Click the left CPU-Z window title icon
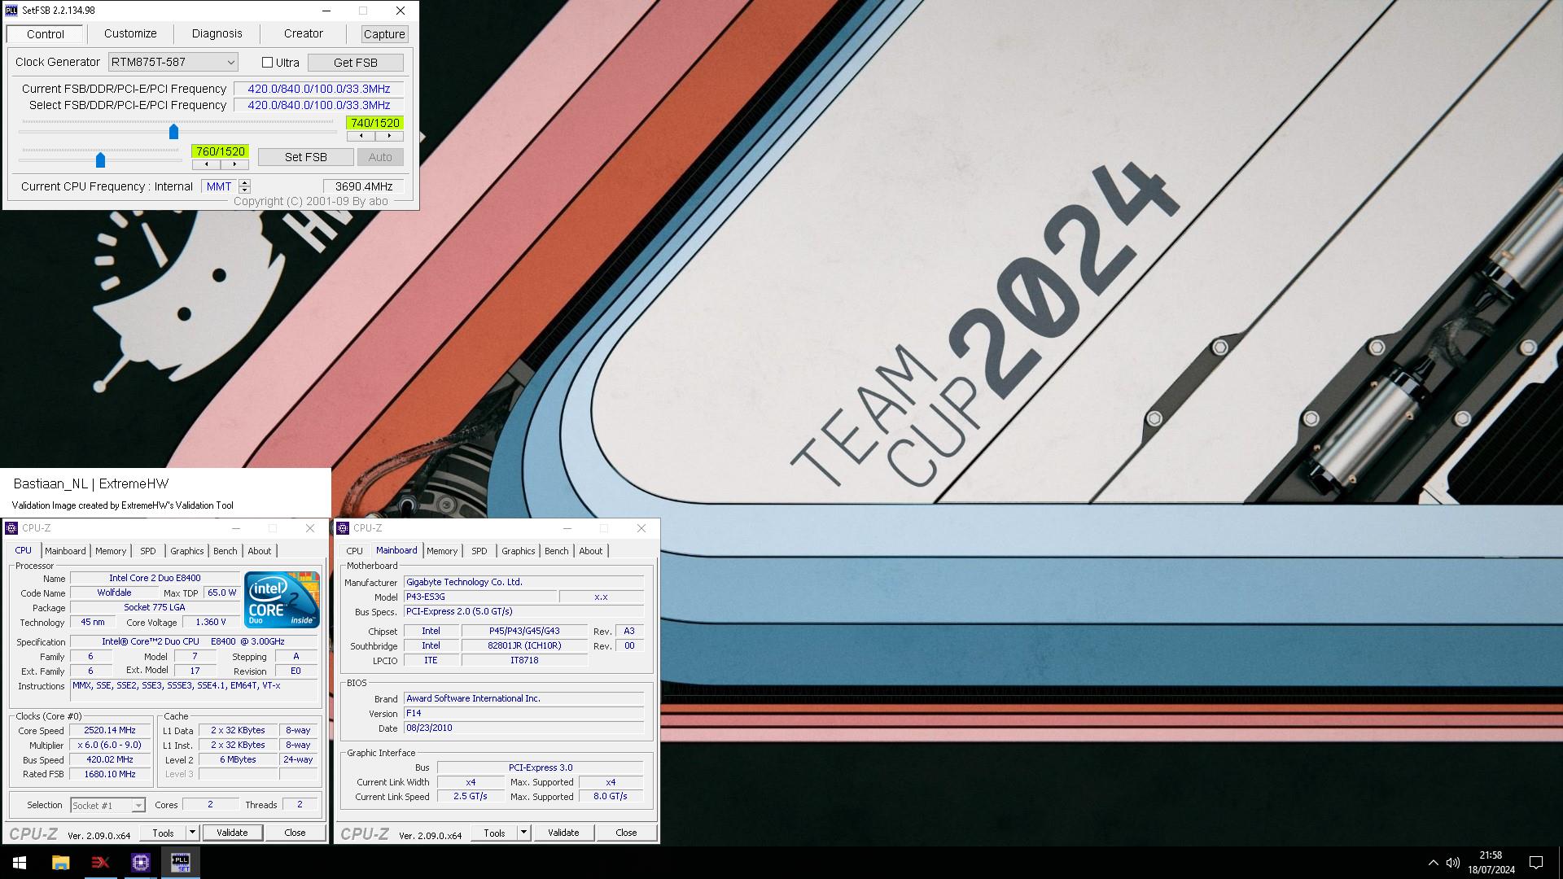 pyautogui.click(x=11, y=528)
